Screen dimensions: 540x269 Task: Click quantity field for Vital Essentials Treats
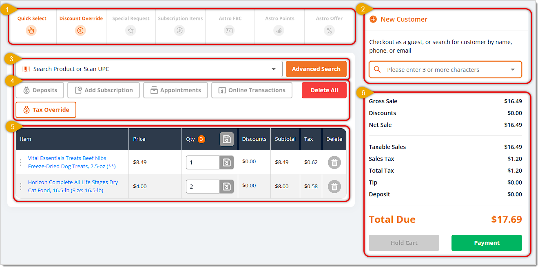point(203,162)
